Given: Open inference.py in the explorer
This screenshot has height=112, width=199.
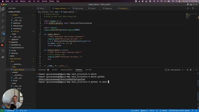Looking at the screenshot, I should 21,26.
